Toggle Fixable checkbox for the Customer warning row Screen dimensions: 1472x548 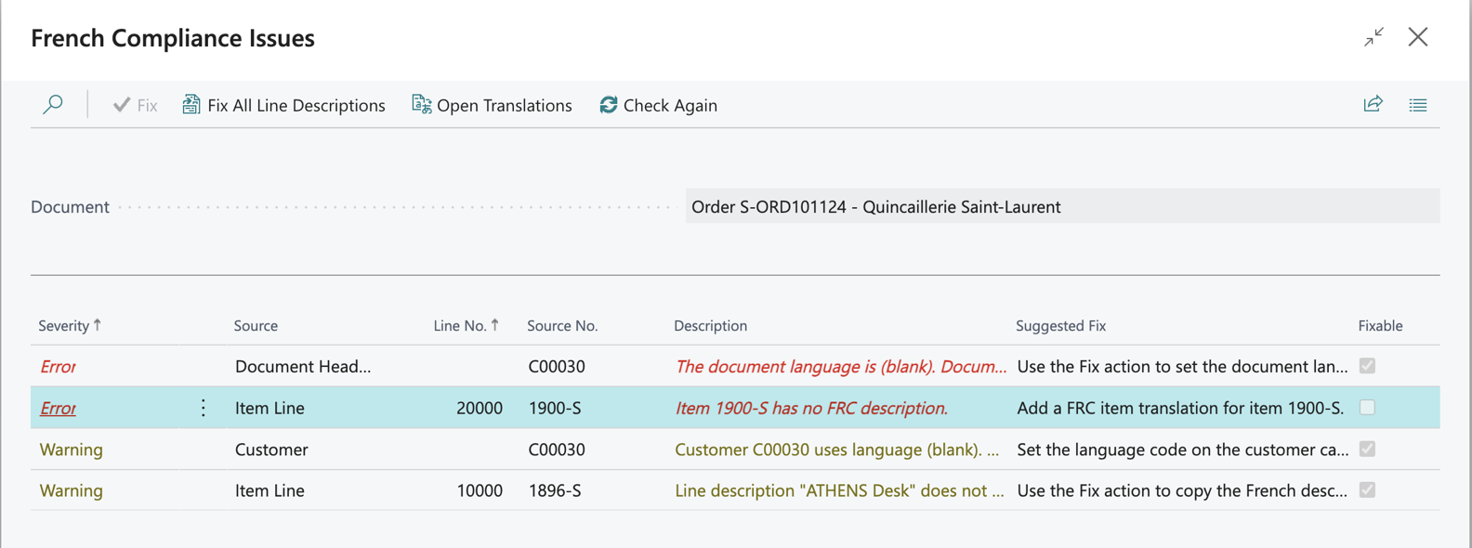1367,449
